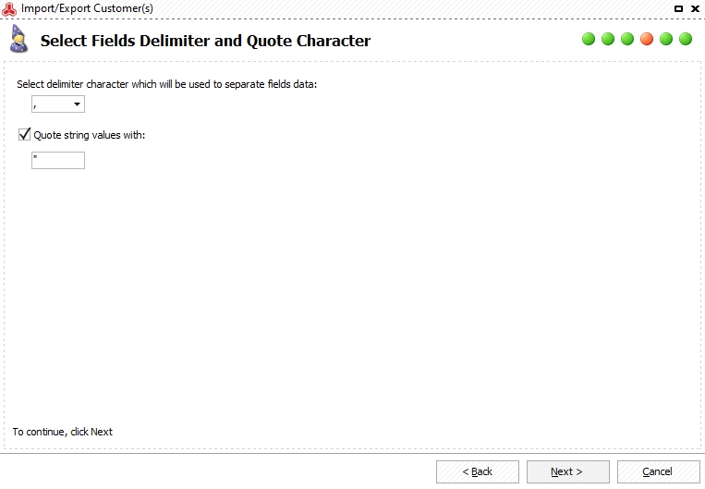Close the Import/Export Customer(s) window
This screenshot has width=705, height=489.
695,8
